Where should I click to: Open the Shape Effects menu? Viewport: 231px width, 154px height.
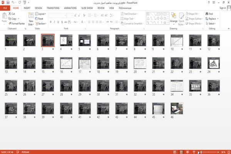194,24
